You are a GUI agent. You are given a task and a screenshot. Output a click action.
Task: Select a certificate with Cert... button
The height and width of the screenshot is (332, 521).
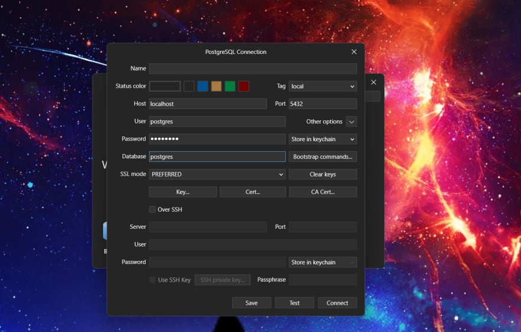click(253, 192)
